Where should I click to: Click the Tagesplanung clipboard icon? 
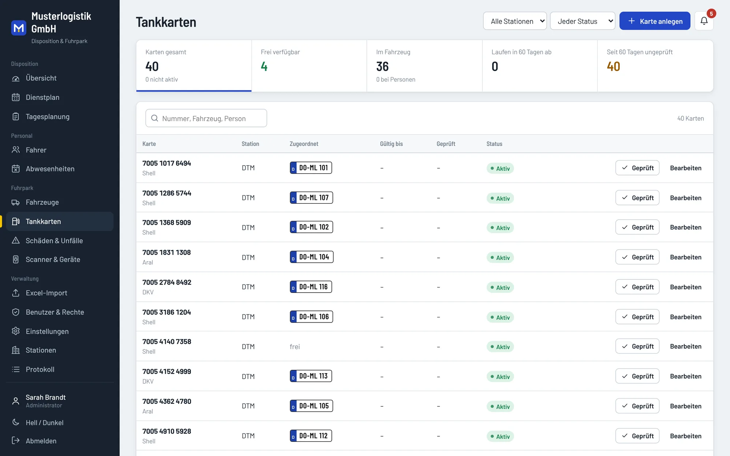(16, 117)
